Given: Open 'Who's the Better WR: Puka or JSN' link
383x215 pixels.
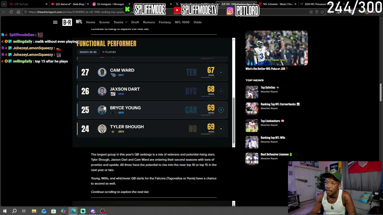Looking at the screenshot, I should click(x=267, y=69).
